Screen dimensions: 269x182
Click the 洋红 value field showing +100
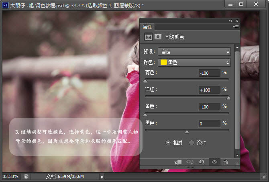209,90
